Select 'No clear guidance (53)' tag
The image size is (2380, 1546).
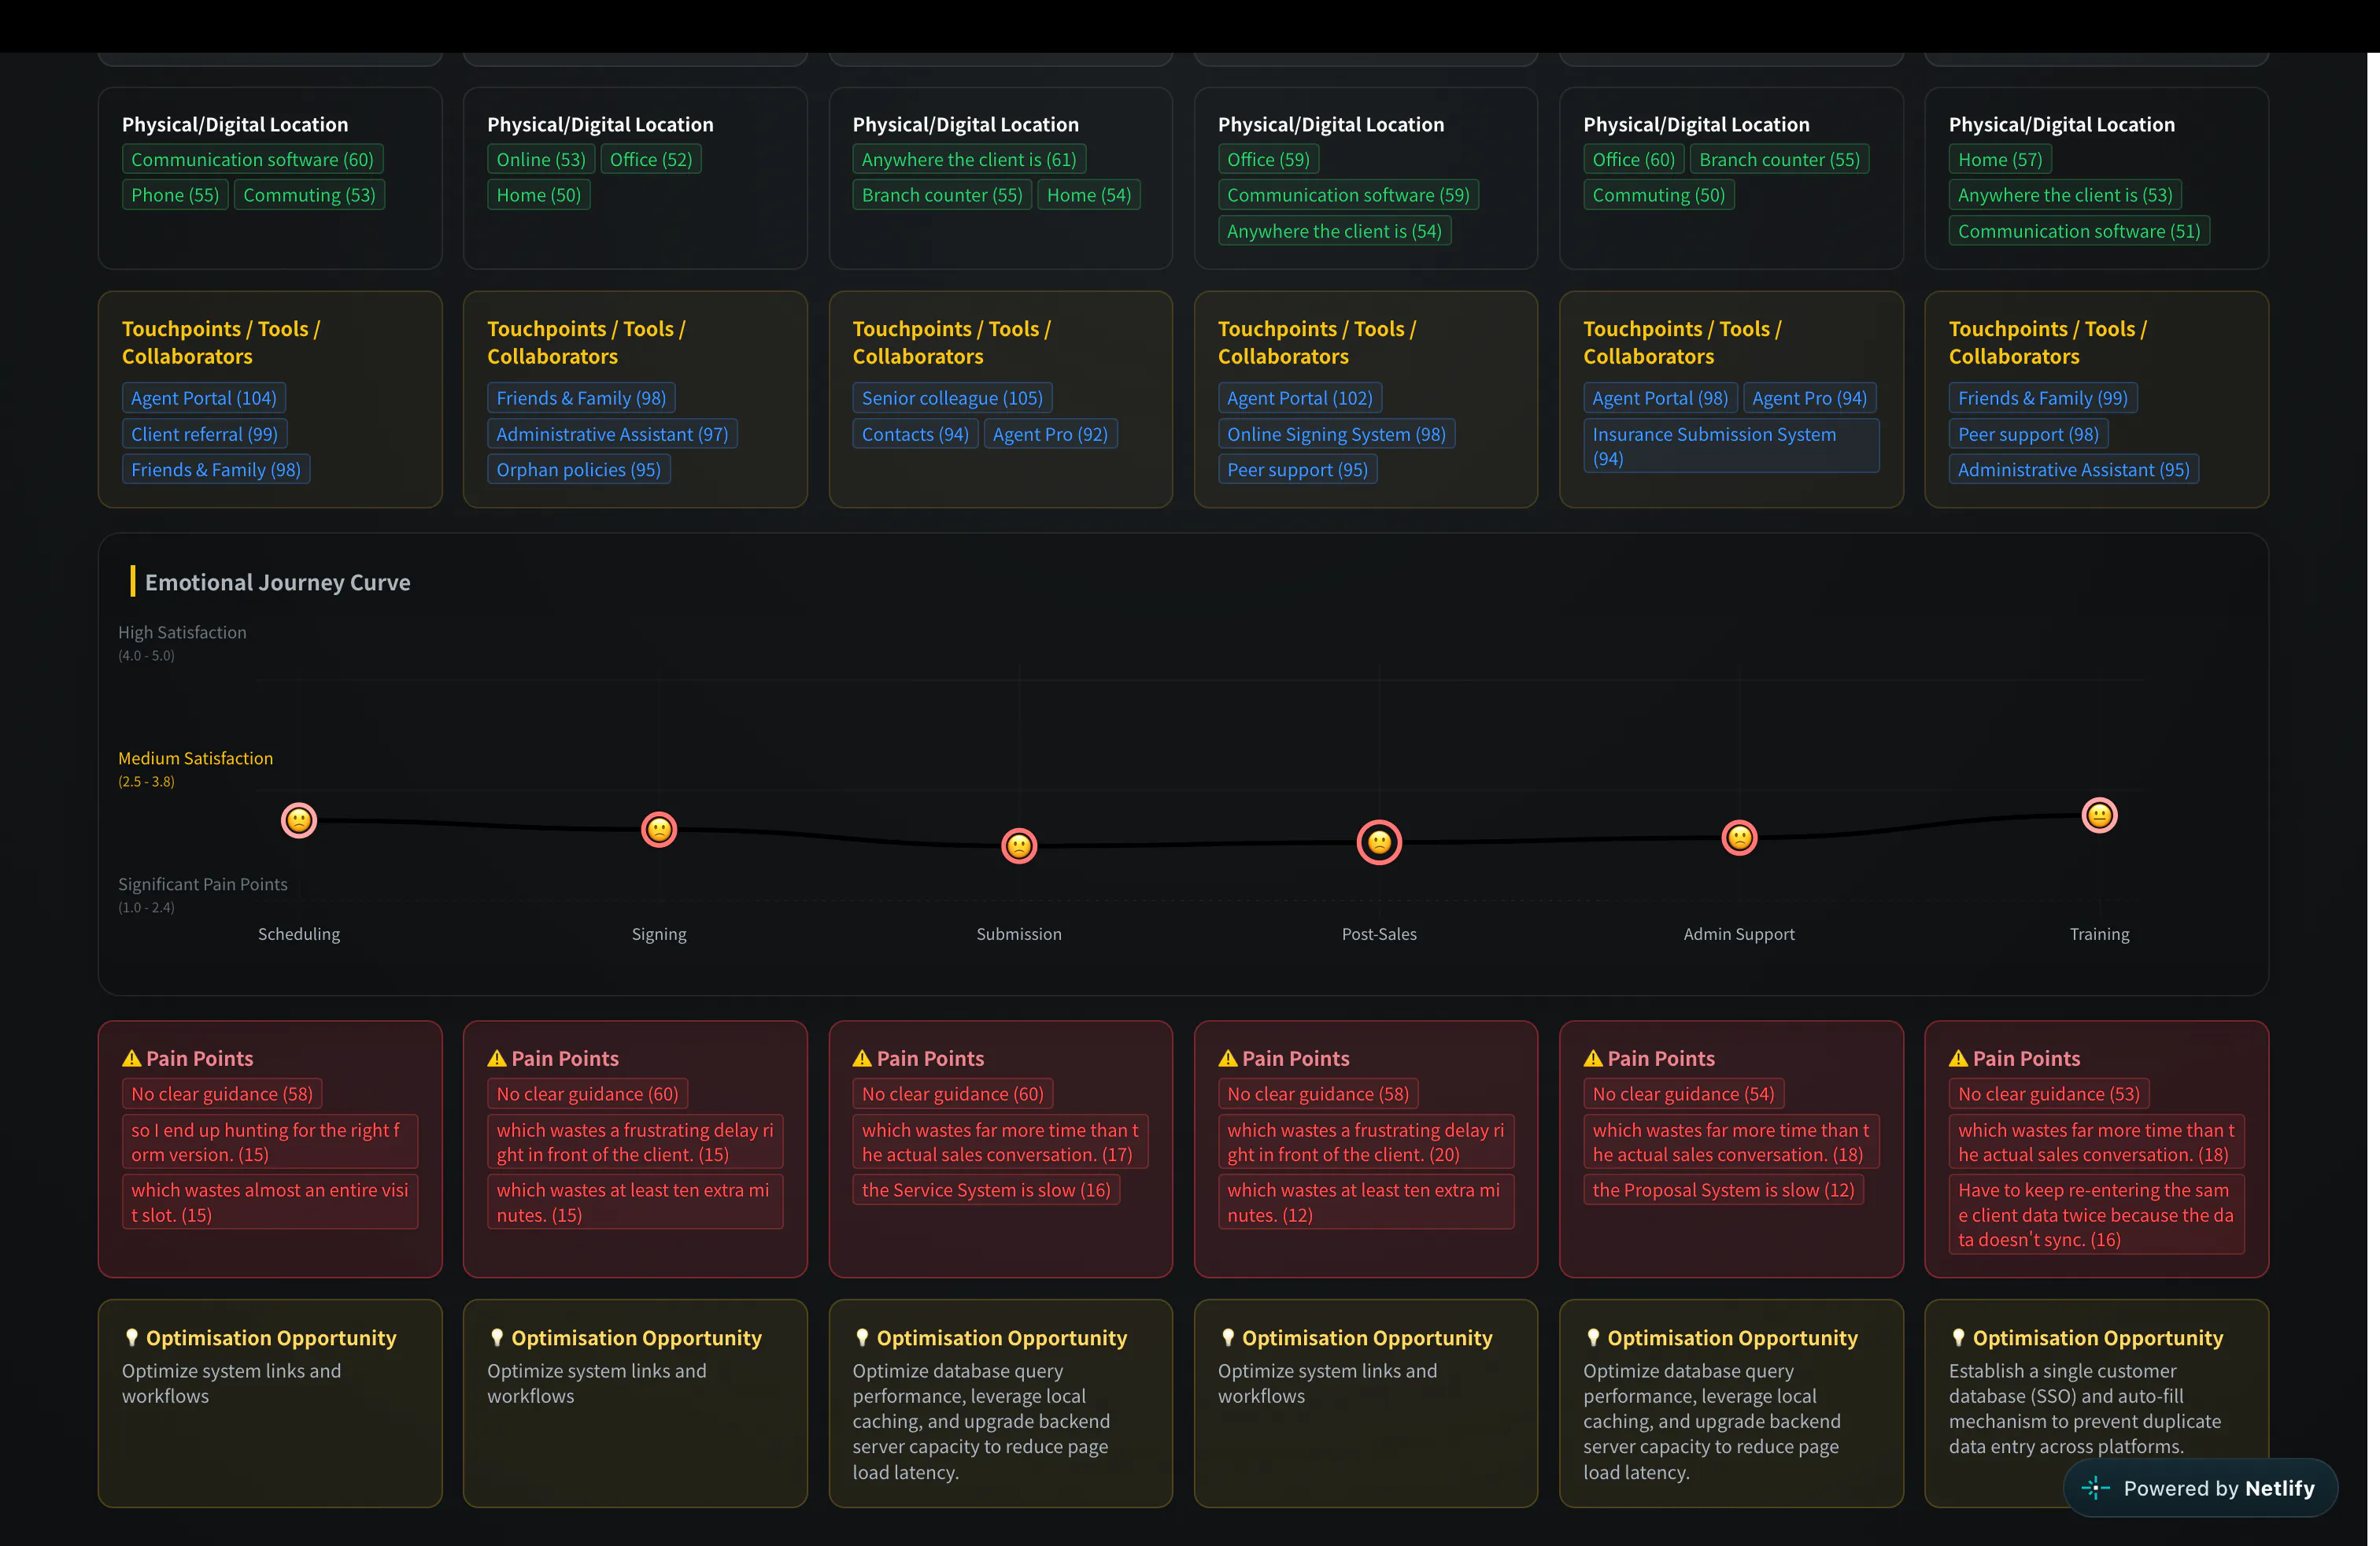click(x=2049, y=1094)
